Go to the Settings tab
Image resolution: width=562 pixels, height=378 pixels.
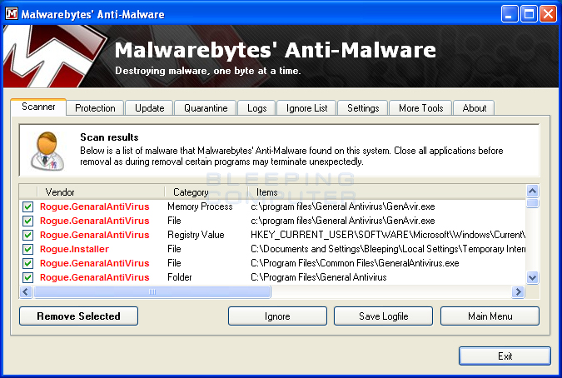[x=363, y=108]
